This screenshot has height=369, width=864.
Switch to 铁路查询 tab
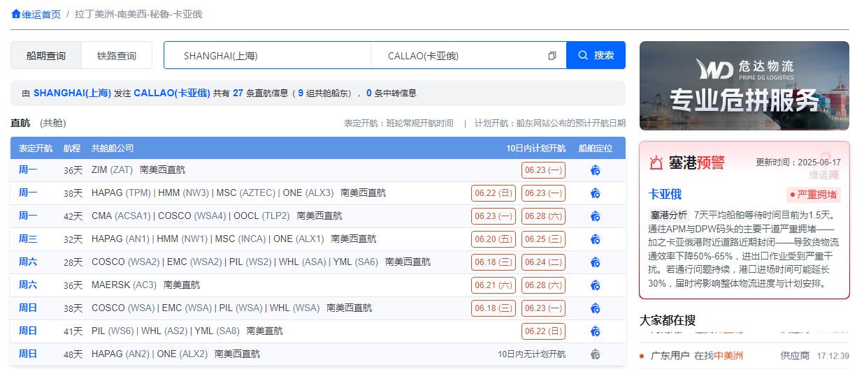tap(117, 56)
